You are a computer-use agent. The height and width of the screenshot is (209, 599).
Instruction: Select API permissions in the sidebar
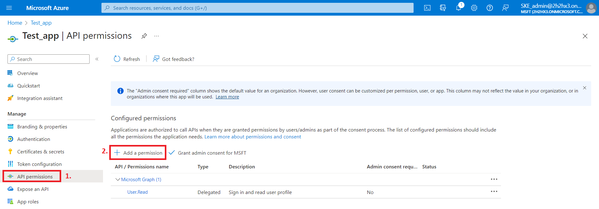pos(35,177)
